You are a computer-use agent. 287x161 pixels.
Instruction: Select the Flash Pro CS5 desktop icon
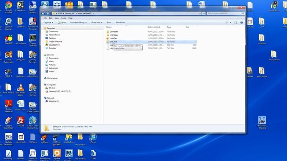click(9, 89)
